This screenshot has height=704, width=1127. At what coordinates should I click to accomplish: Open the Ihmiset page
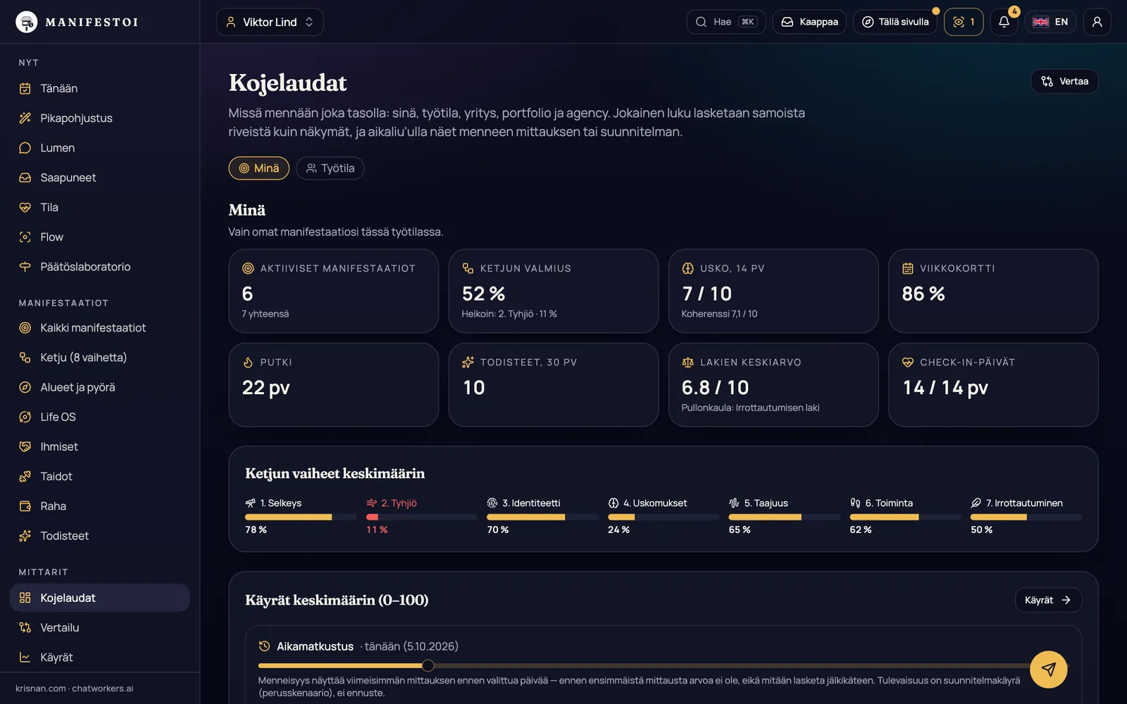(x=99, y=446)
